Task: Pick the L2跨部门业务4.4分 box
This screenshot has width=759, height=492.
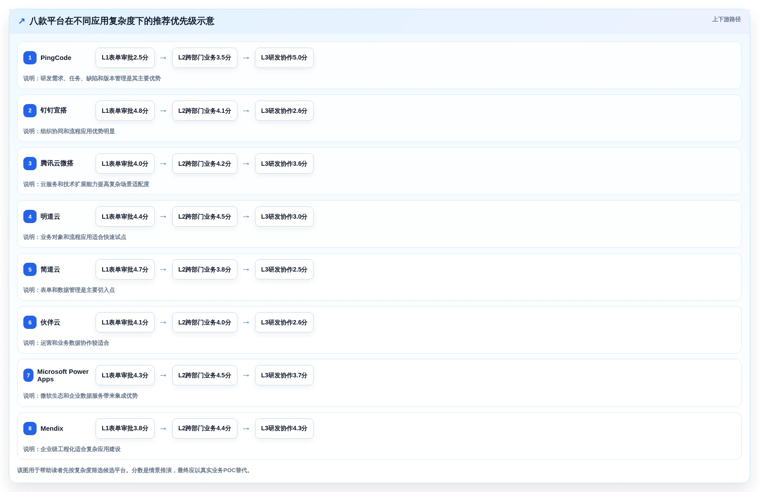Action: (205, 428)
